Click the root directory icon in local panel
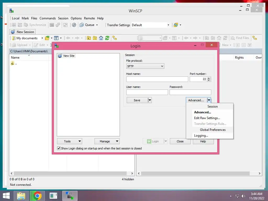The image size is (268, 201). coord(95,38)
